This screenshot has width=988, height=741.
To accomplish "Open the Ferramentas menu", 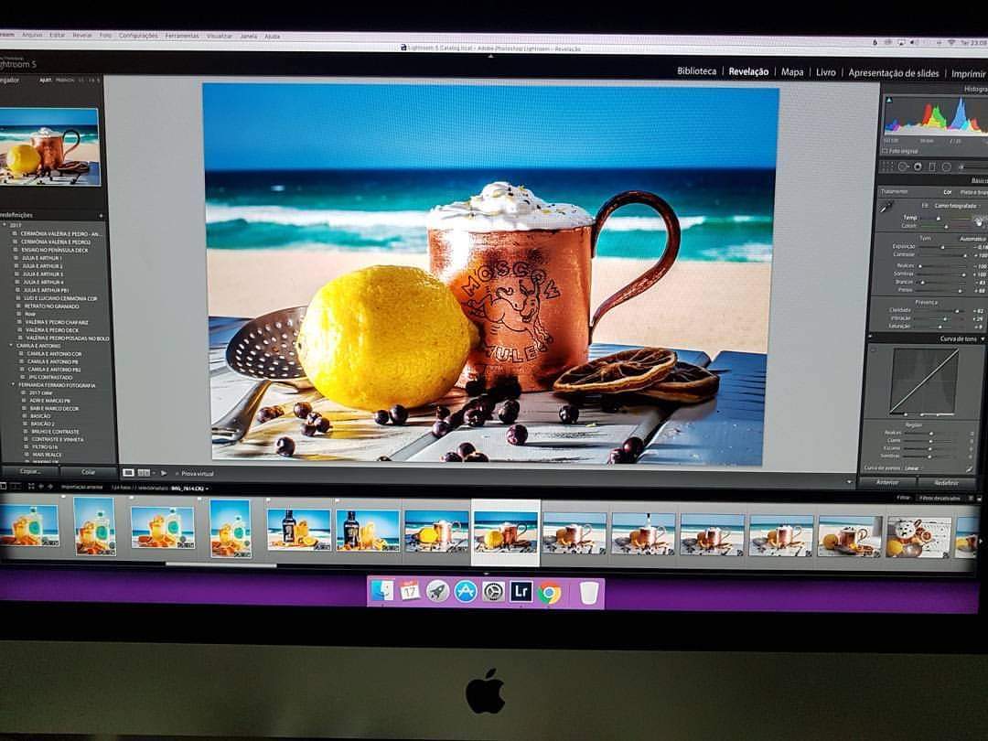I will 182,36.
